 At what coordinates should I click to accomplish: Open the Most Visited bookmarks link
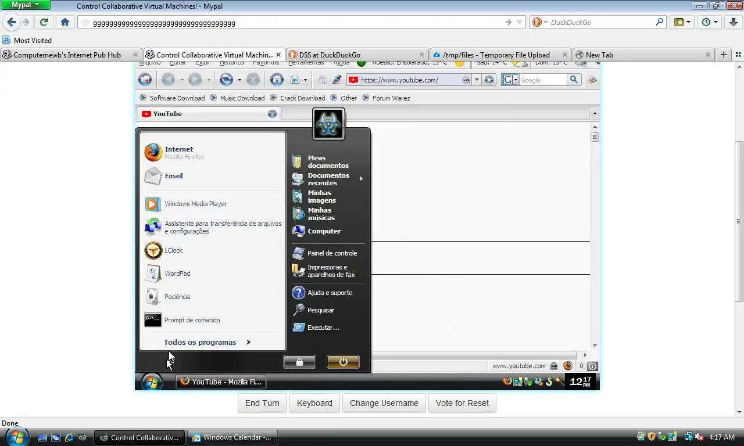click(x=27, y=40)
